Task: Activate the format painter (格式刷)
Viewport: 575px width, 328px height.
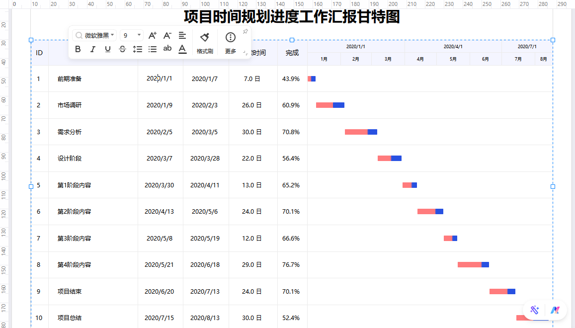Action: [205, 43]
